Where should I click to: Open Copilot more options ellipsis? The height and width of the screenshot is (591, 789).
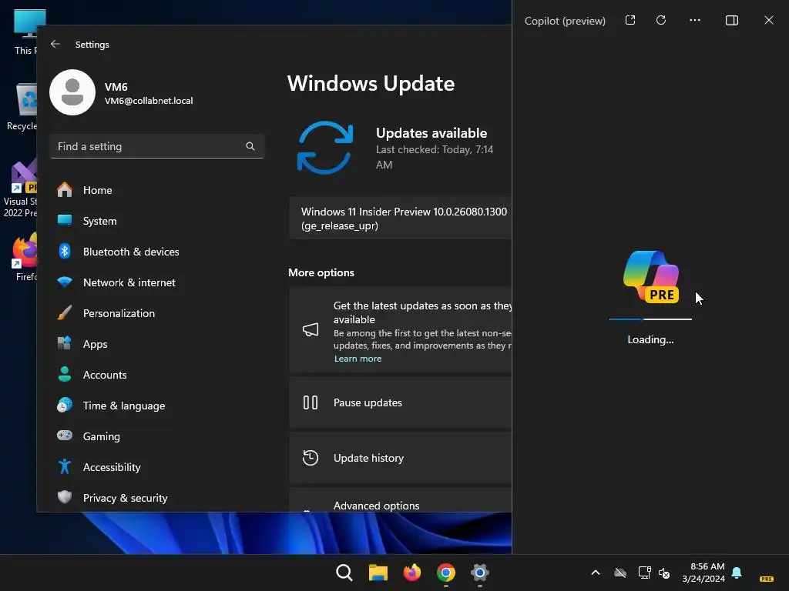(x=695, y=20)
